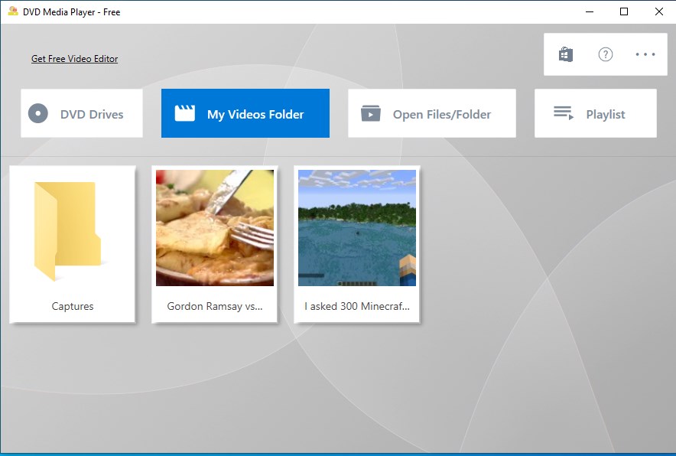
Task: Select the list icon on Playlist
Action: [x=564, y=113]
